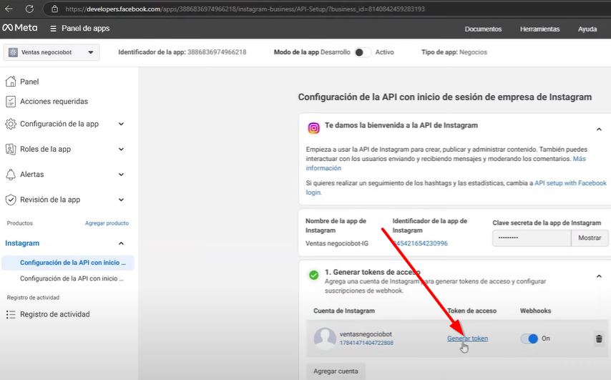Click the Ventas negociobot app icon

tap(13, 52)
